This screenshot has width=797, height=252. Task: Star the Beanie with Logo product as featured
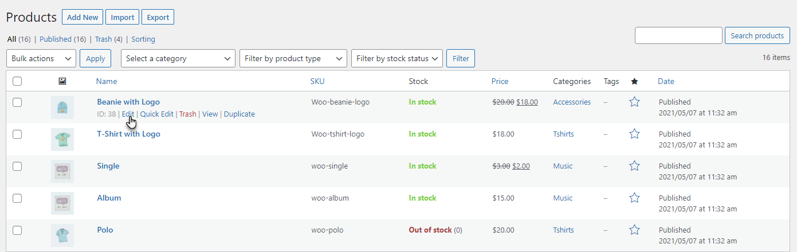click(x=634, y=102)
